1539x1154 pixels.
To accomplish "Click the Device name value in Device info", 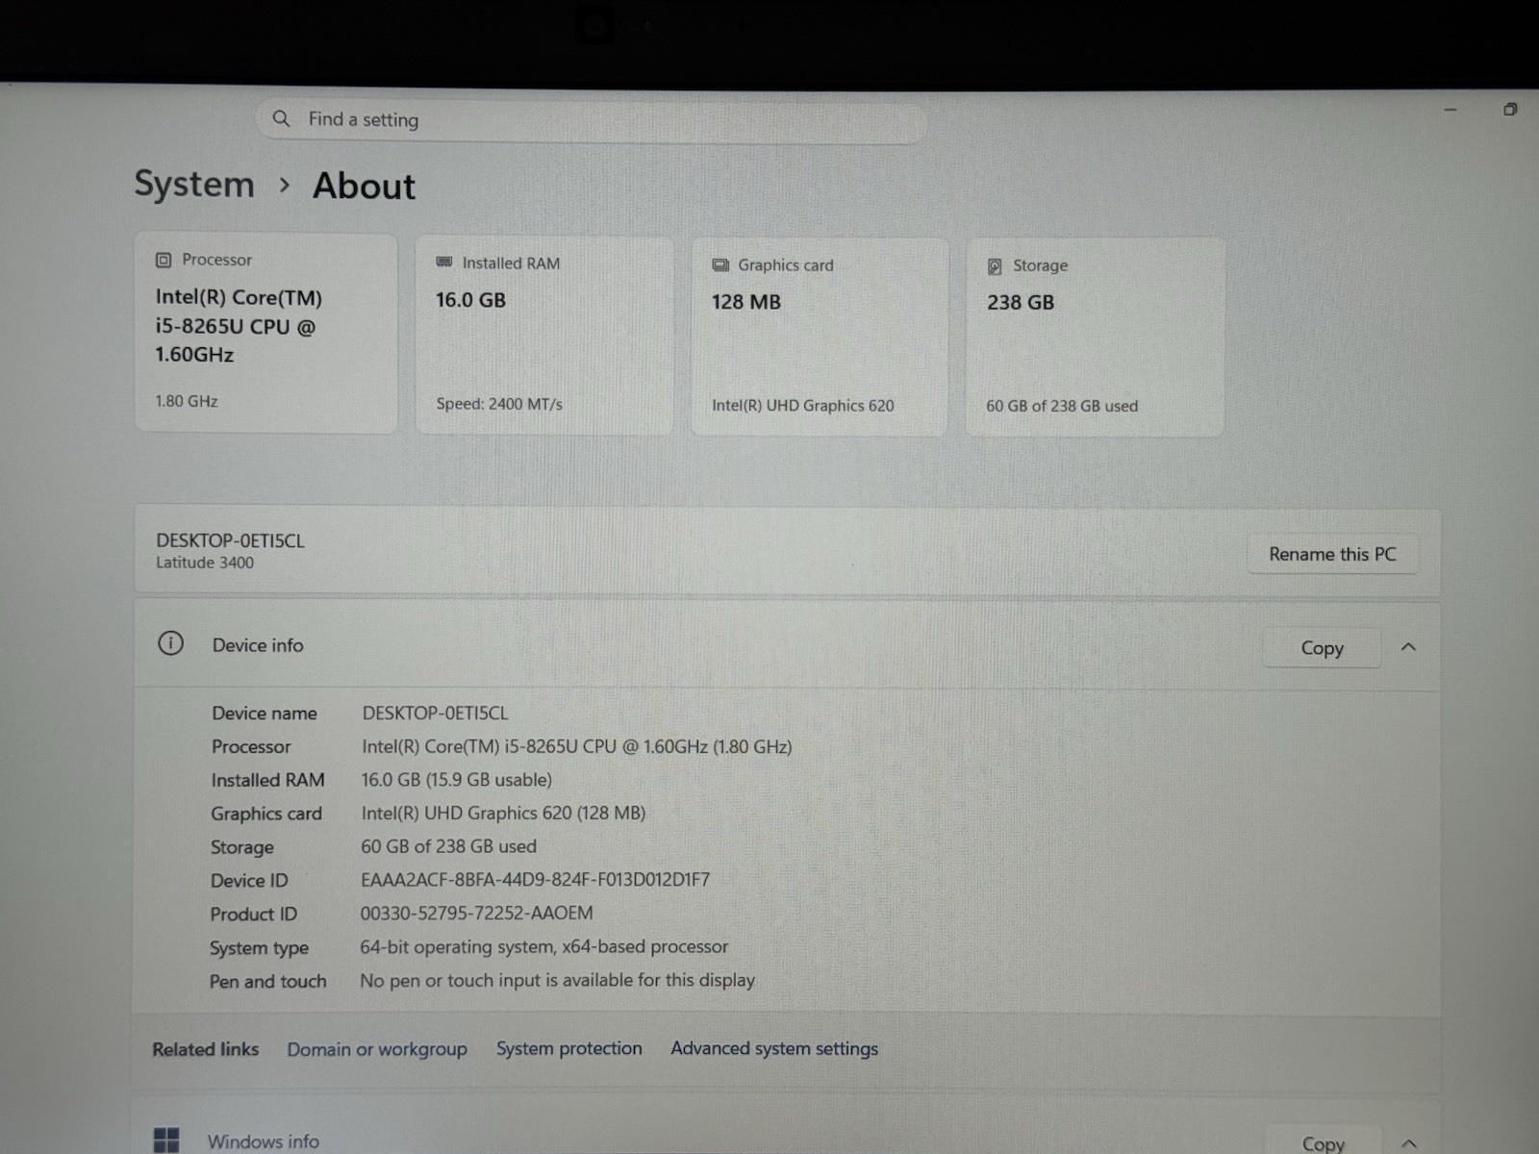I will (x=435, y=714).
